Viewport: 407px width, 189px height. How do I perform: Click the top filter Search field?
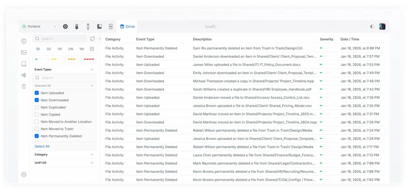pyautogui.click(x=60, y=39)
